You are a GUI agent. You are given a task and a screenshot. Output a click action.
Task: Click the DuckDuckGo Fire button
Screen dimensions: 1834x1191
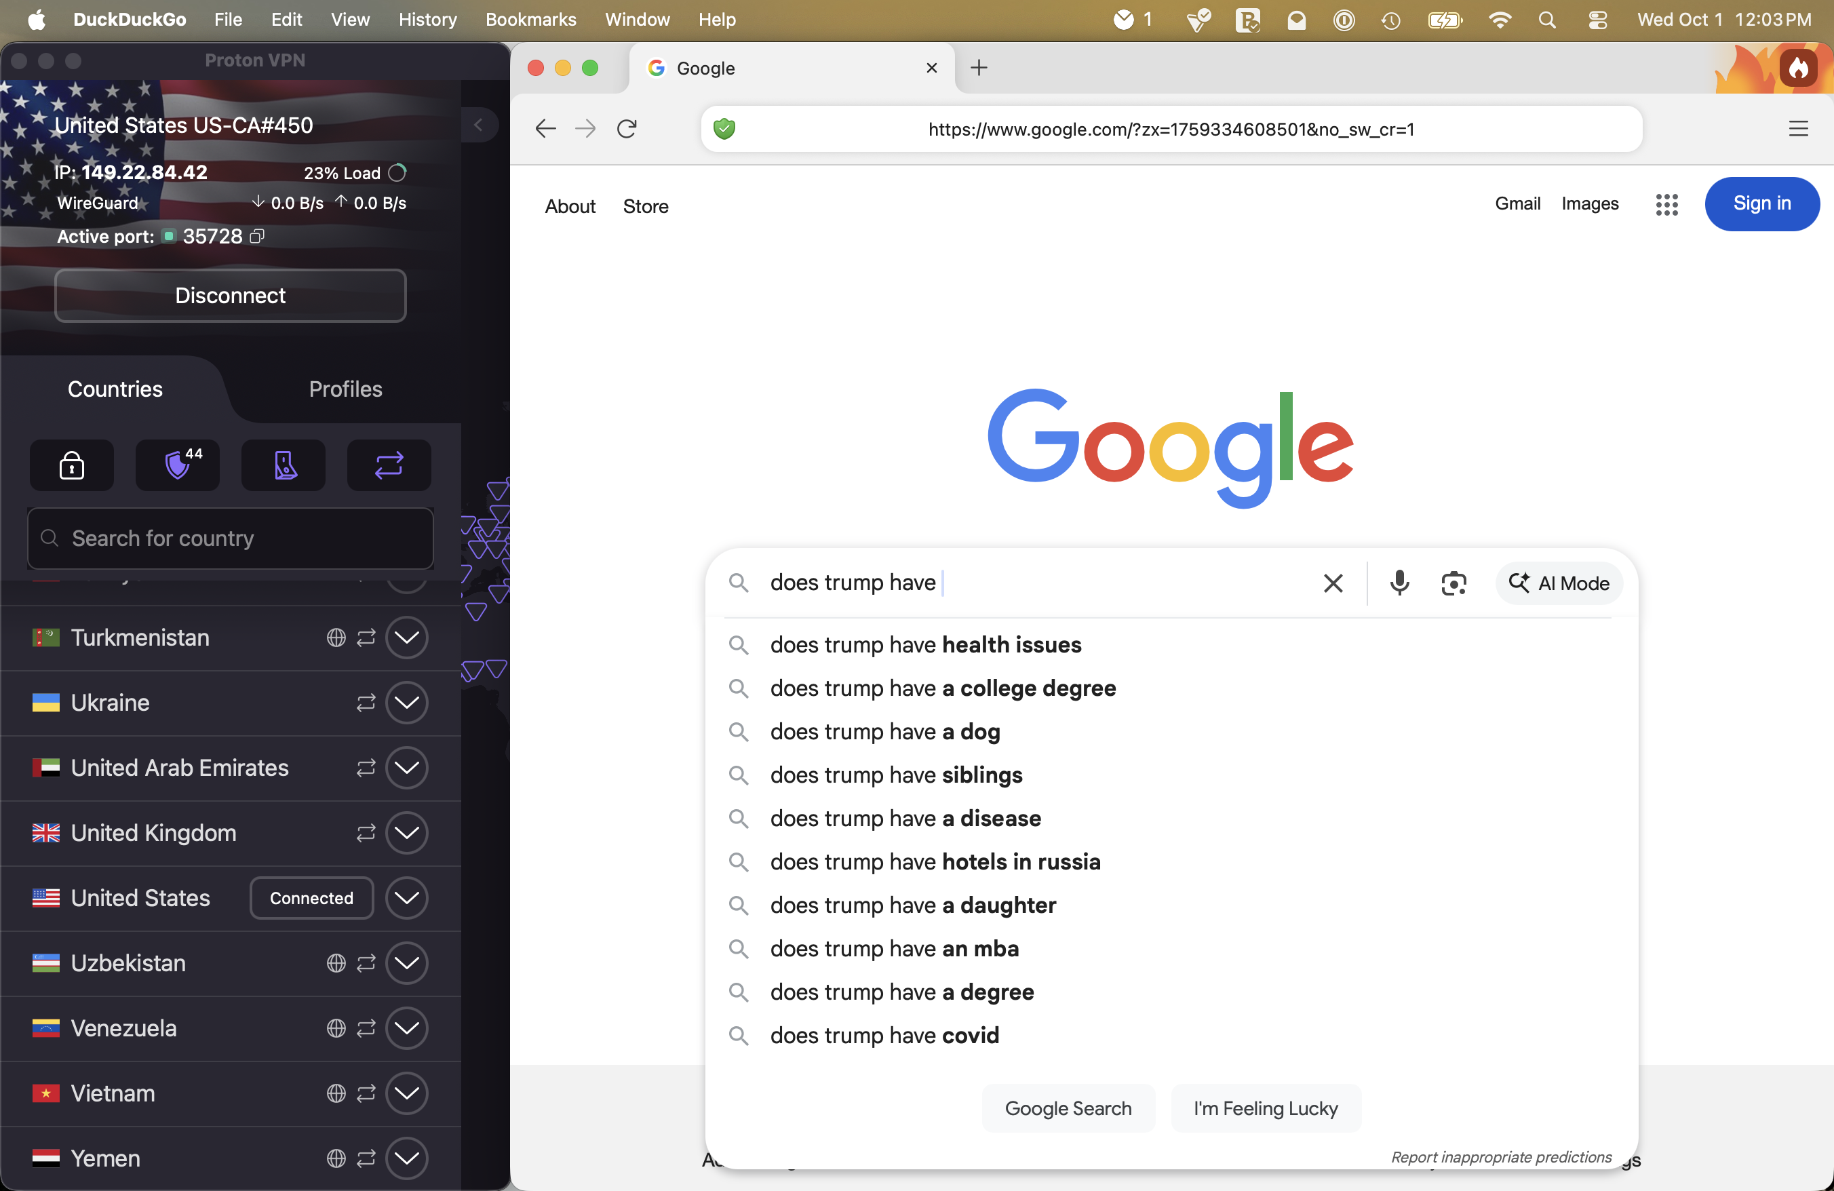1799,69
